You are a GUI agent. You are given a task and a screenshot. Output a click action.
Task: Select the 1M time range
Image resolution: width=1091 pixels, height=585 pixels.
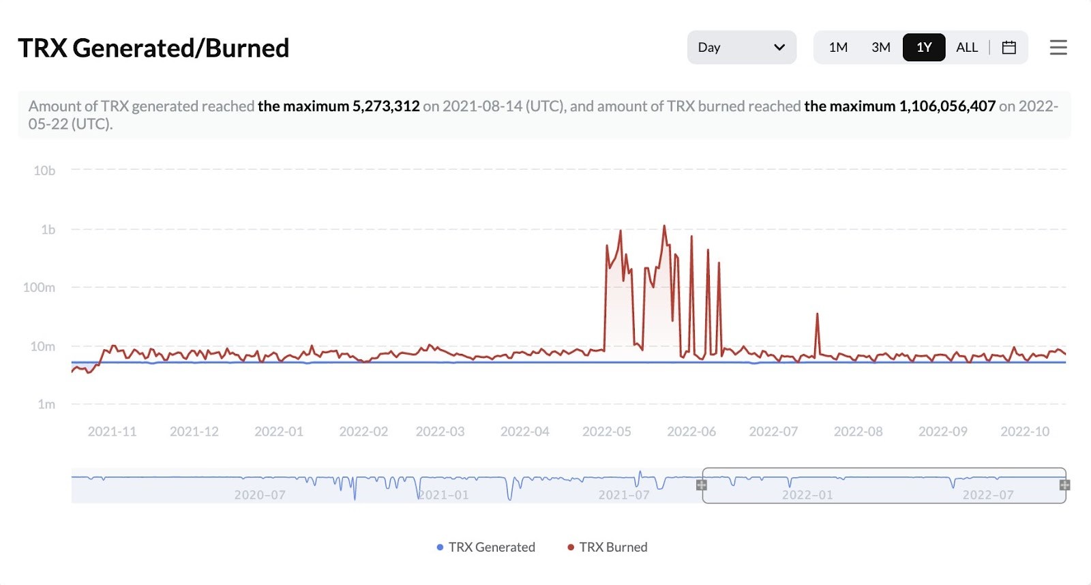coord(838,47)
